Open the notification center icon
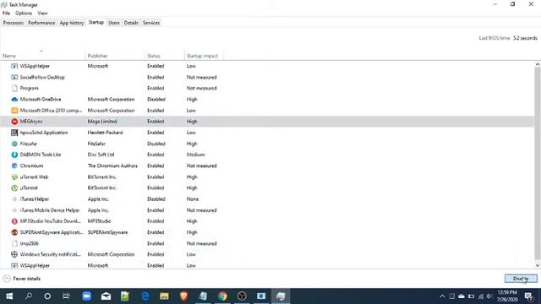Image resolution: width=541 pixels, height=304 pixels. (528, 296)
